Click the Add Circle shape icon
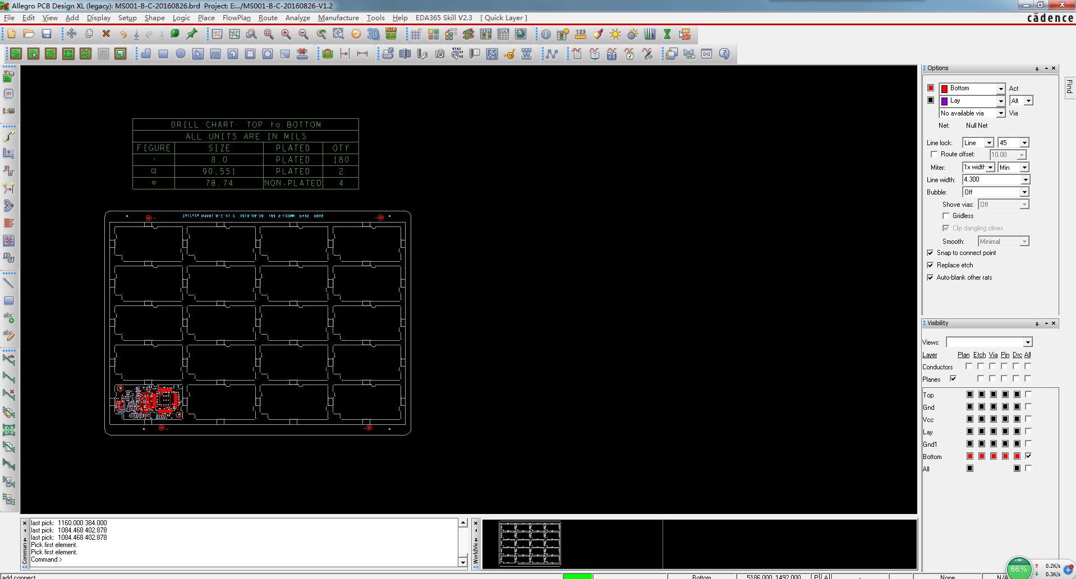 pyautogui.click(x=181, y=54)
